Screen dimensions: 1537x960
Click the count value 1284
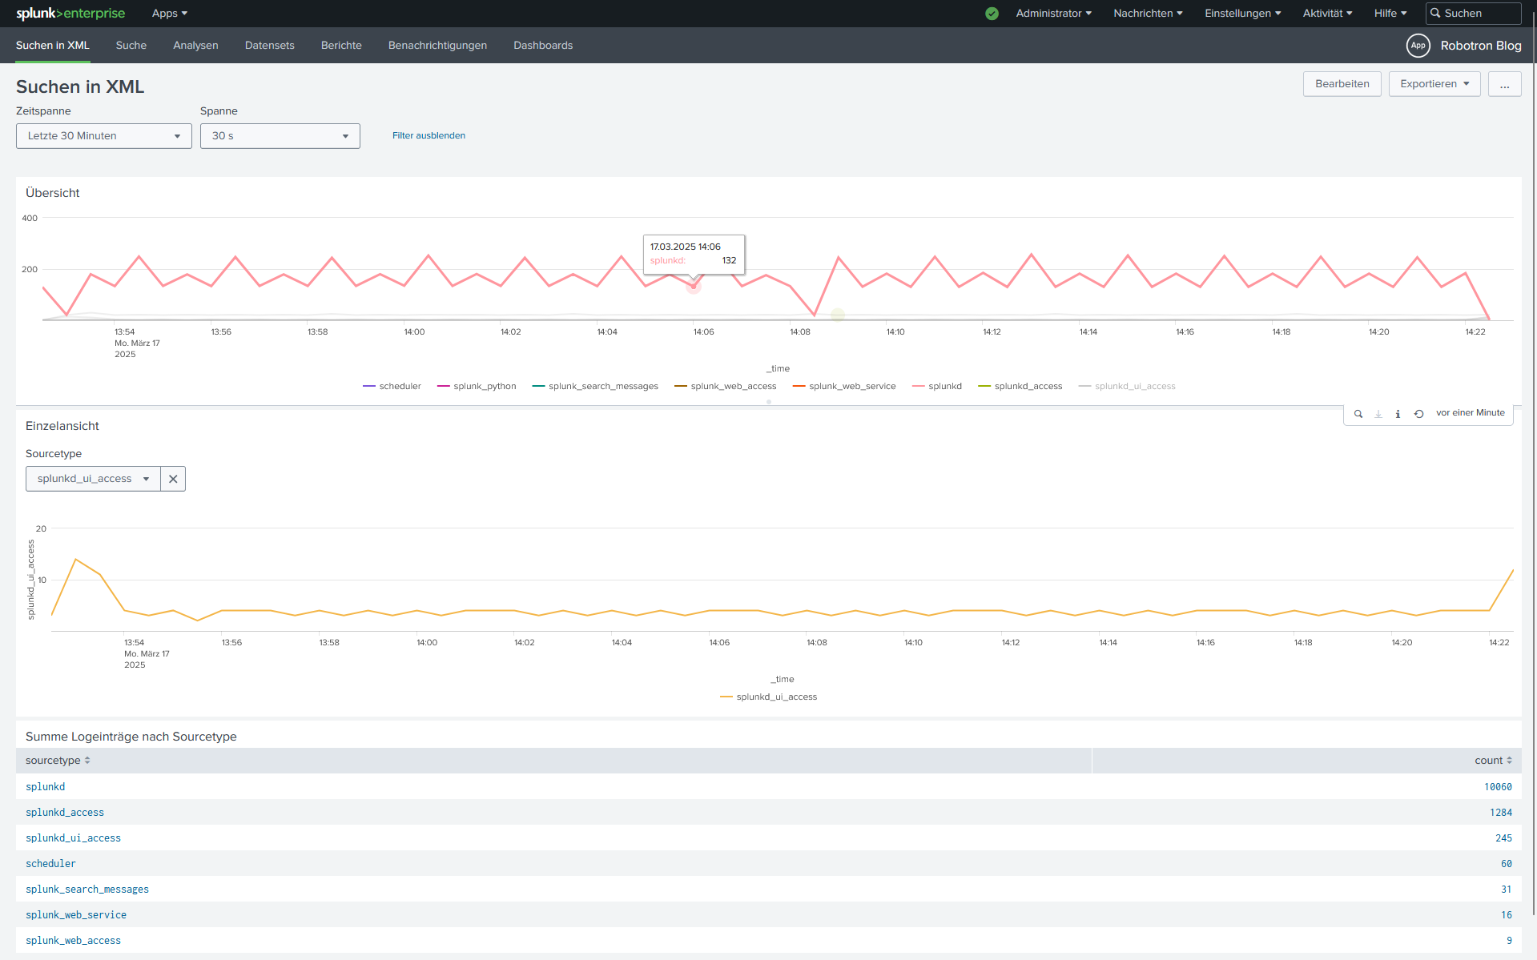click(1501, 813)
